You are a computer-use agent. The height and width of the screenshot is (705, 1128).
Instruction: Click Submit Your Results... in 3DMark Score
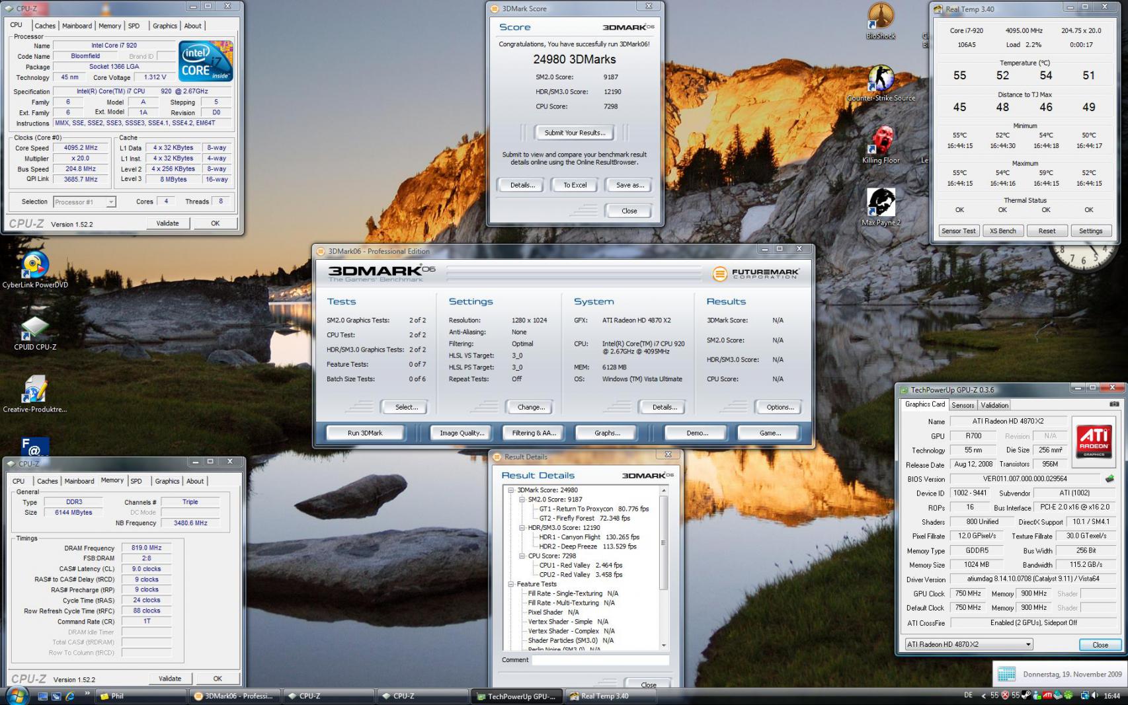coord(575,133)
